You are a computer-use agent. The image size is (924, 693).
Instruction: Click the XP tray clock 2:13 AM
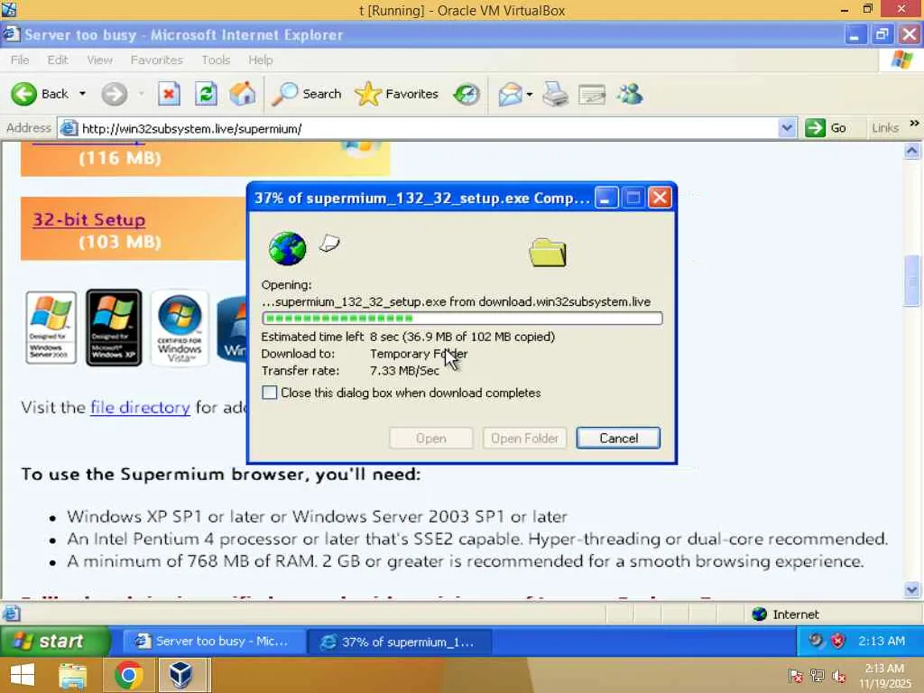[881, 641]
